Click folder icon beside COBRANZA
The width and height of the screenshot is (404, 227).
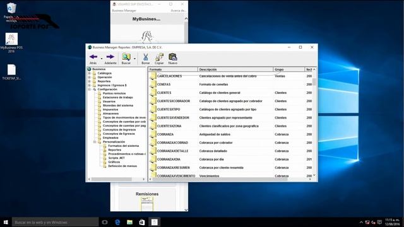pyautogui.click(x=153, y=134)
